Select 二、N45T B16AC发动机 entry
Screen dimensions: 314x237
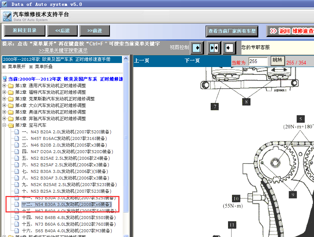64,138
